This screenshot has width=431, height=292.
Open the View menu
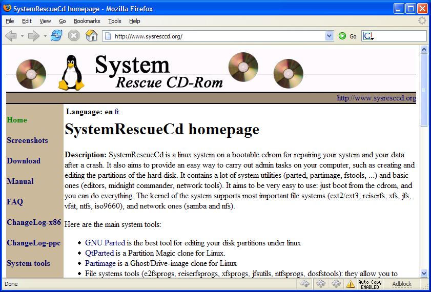(45, 21)
